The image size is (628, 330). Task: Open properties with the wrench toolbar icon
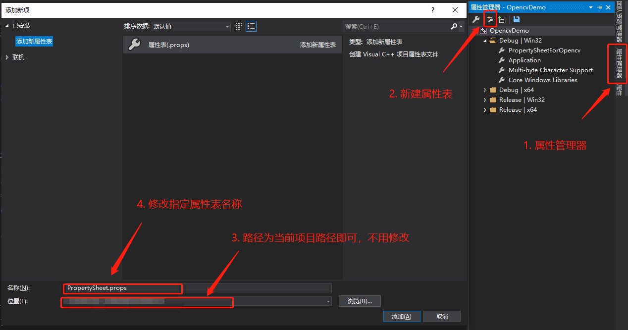click(476, 20)
